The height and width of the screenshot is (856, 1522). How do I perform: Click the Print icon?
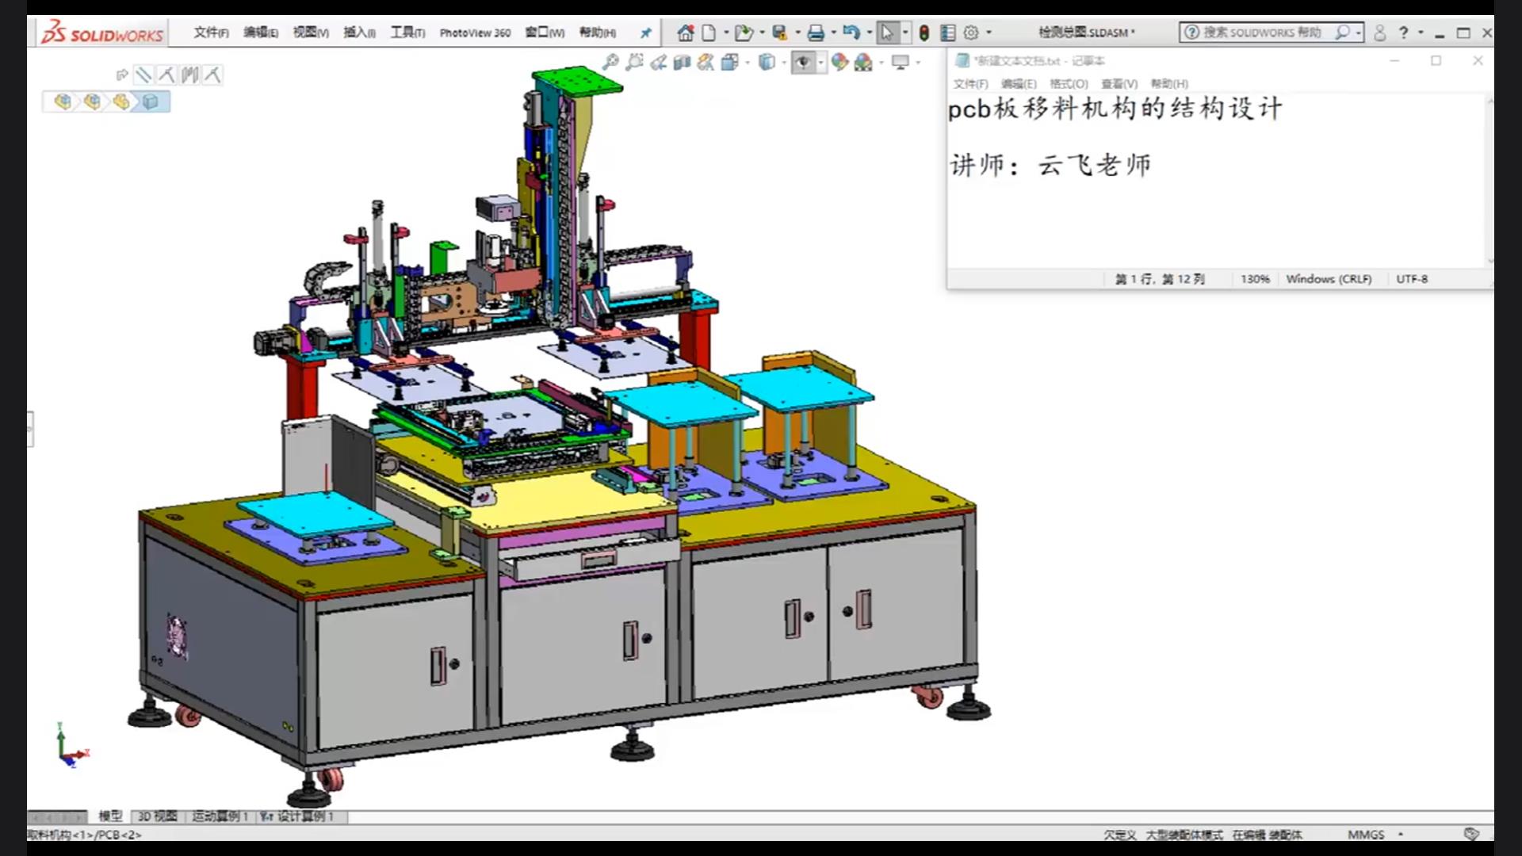point(816,32)
